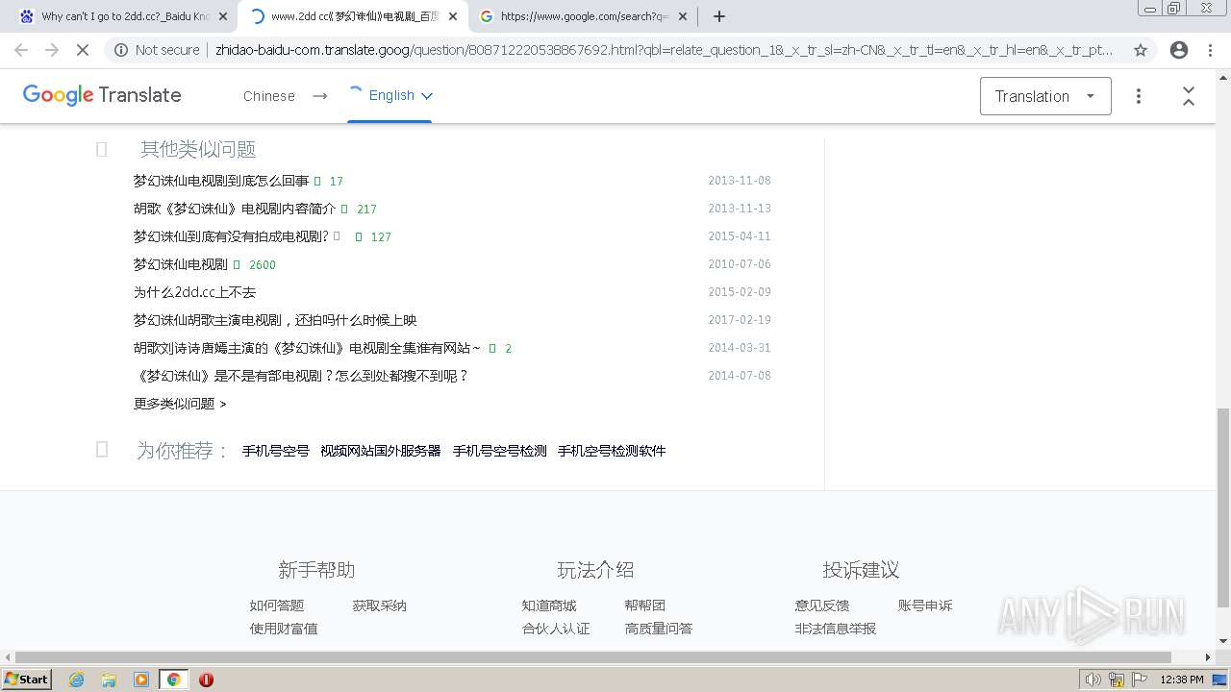Open the volume tray icon
Image resolution: width=1231 pixels, height=692 pixels.
1093,680
